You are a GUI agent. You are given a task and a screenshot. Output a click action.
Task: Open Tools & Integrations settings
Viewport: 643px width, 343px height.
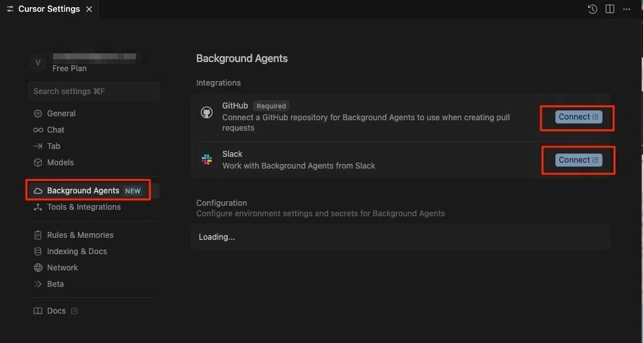84,207
